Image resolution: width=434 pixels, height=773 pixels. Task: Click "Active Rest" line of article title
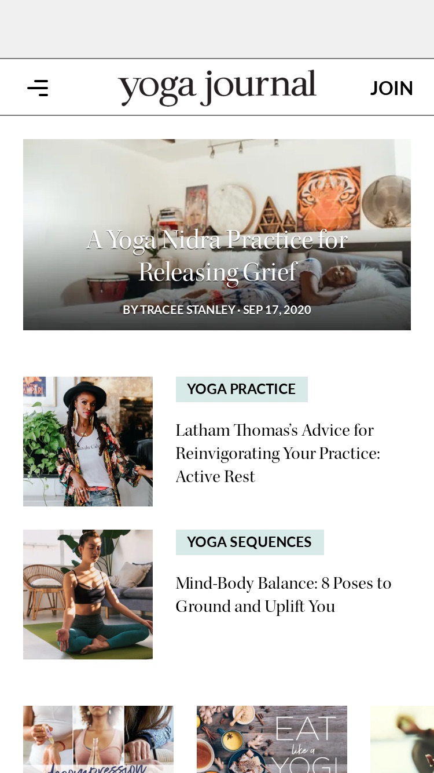click(215, 476)
